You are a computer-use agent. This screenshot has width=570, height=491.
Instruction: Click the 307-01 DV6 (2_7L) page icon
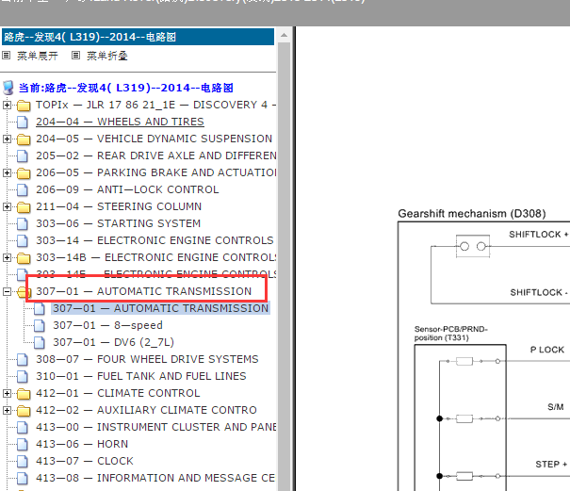(x=40, y=343)
